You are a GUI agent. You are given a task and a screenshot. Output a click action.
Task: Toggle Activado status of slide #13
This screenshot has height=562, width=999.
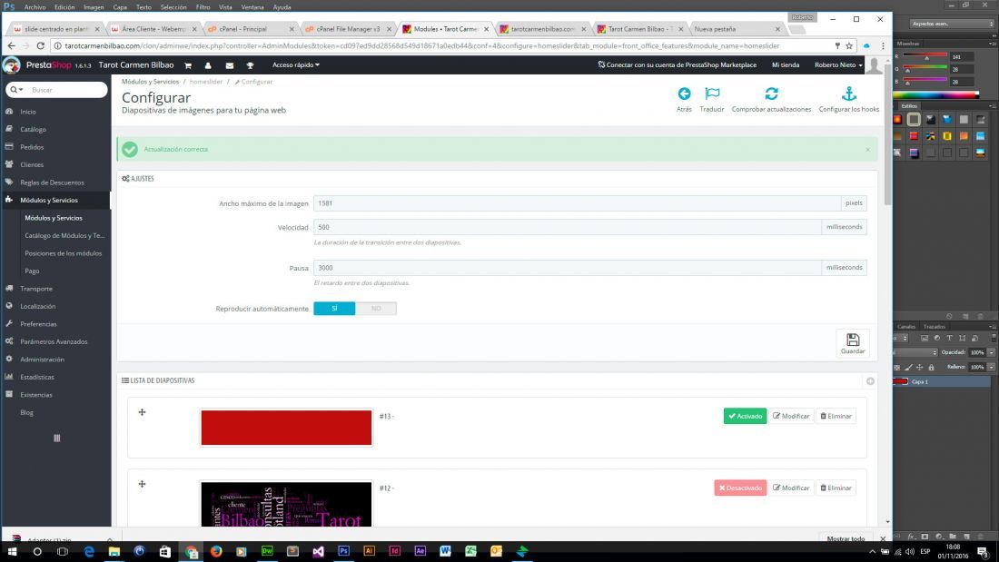tap(745, 416)
